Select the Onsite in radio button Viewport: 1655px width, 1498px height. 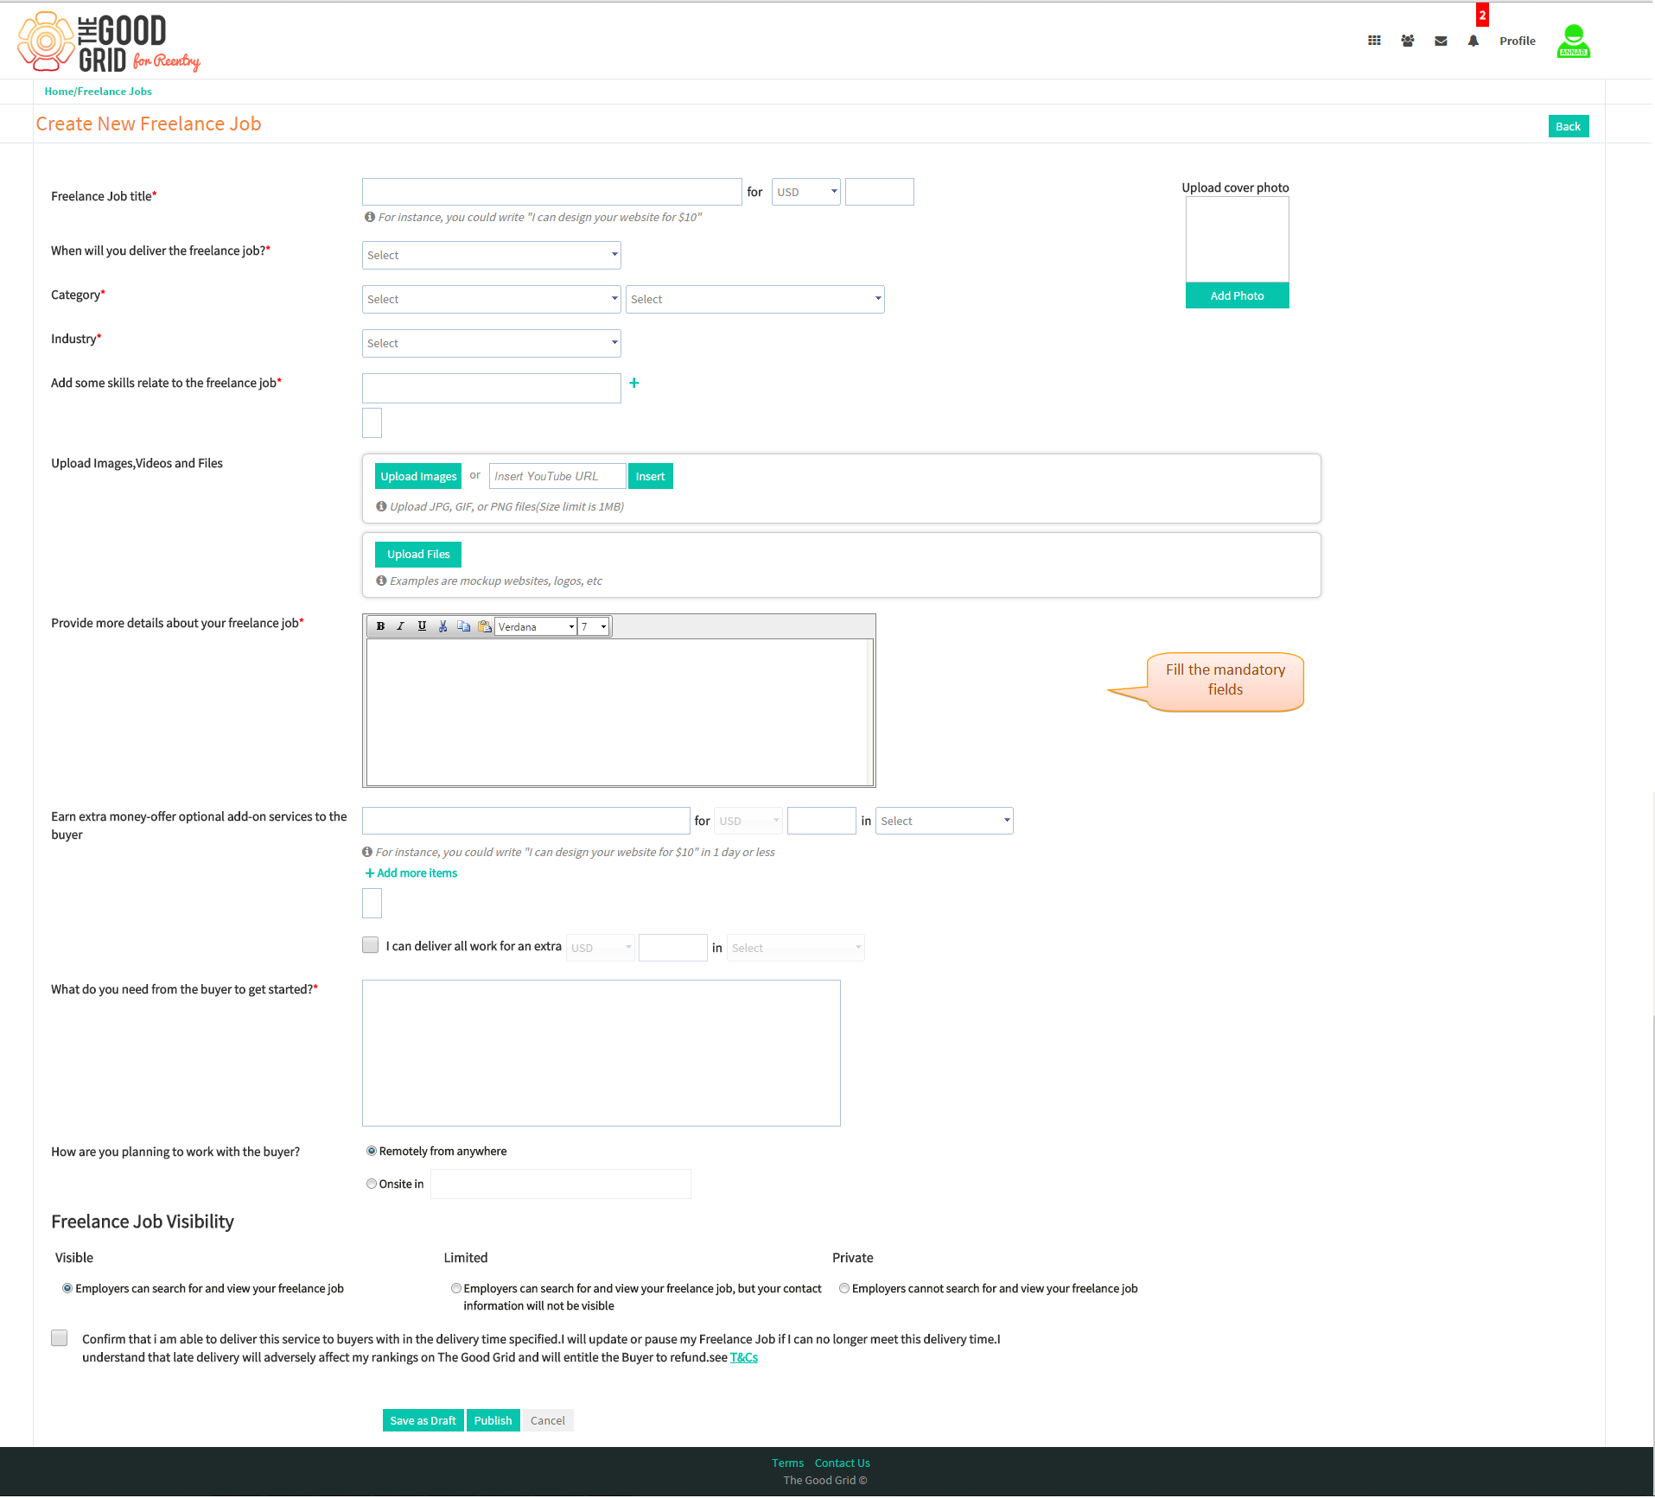click(x=372, y=1184)
